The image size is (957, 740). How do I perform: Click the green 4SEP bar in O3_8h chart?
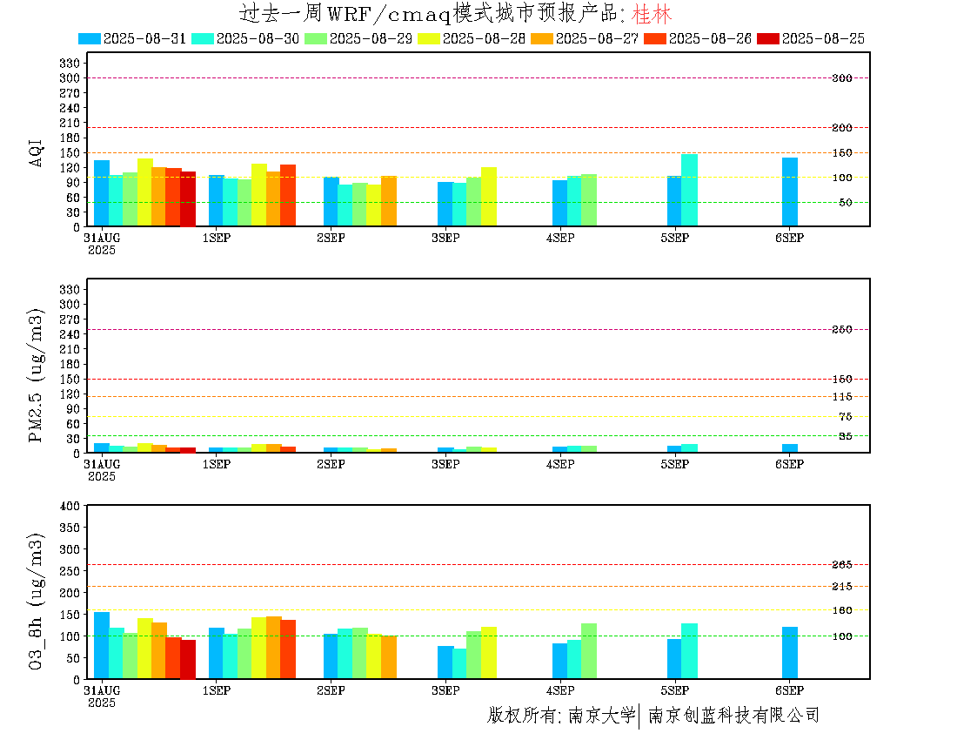click(589, 651)
